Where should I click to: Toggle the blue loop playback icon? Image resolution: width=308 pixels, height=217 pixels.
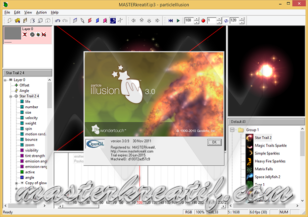pos(226,21)
